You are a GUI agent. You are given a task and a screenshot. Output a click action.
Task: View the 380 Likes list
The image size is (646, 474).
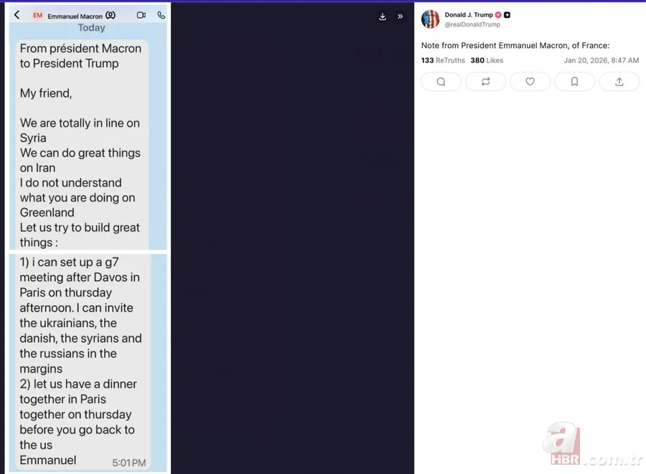(487, 61)
